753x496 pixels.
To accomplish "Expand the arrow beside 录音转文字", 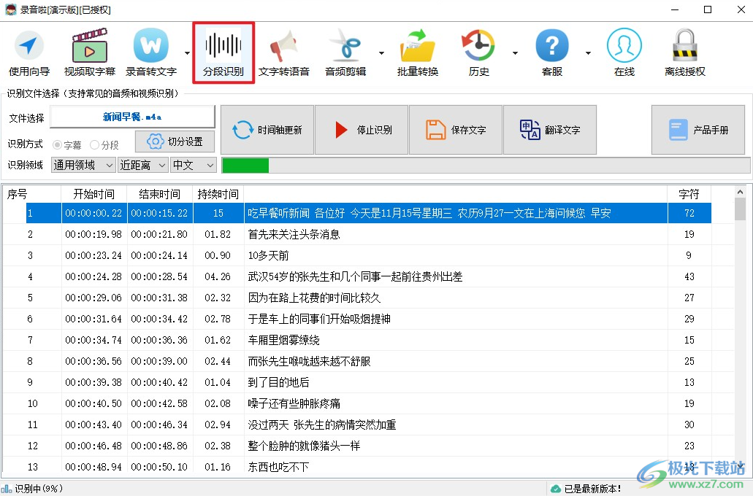I will [x=187, y=53].
